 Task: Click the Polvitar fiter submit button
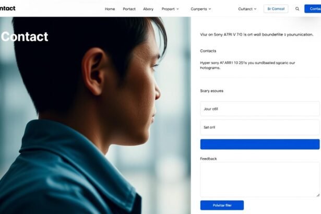pos(222,205)
